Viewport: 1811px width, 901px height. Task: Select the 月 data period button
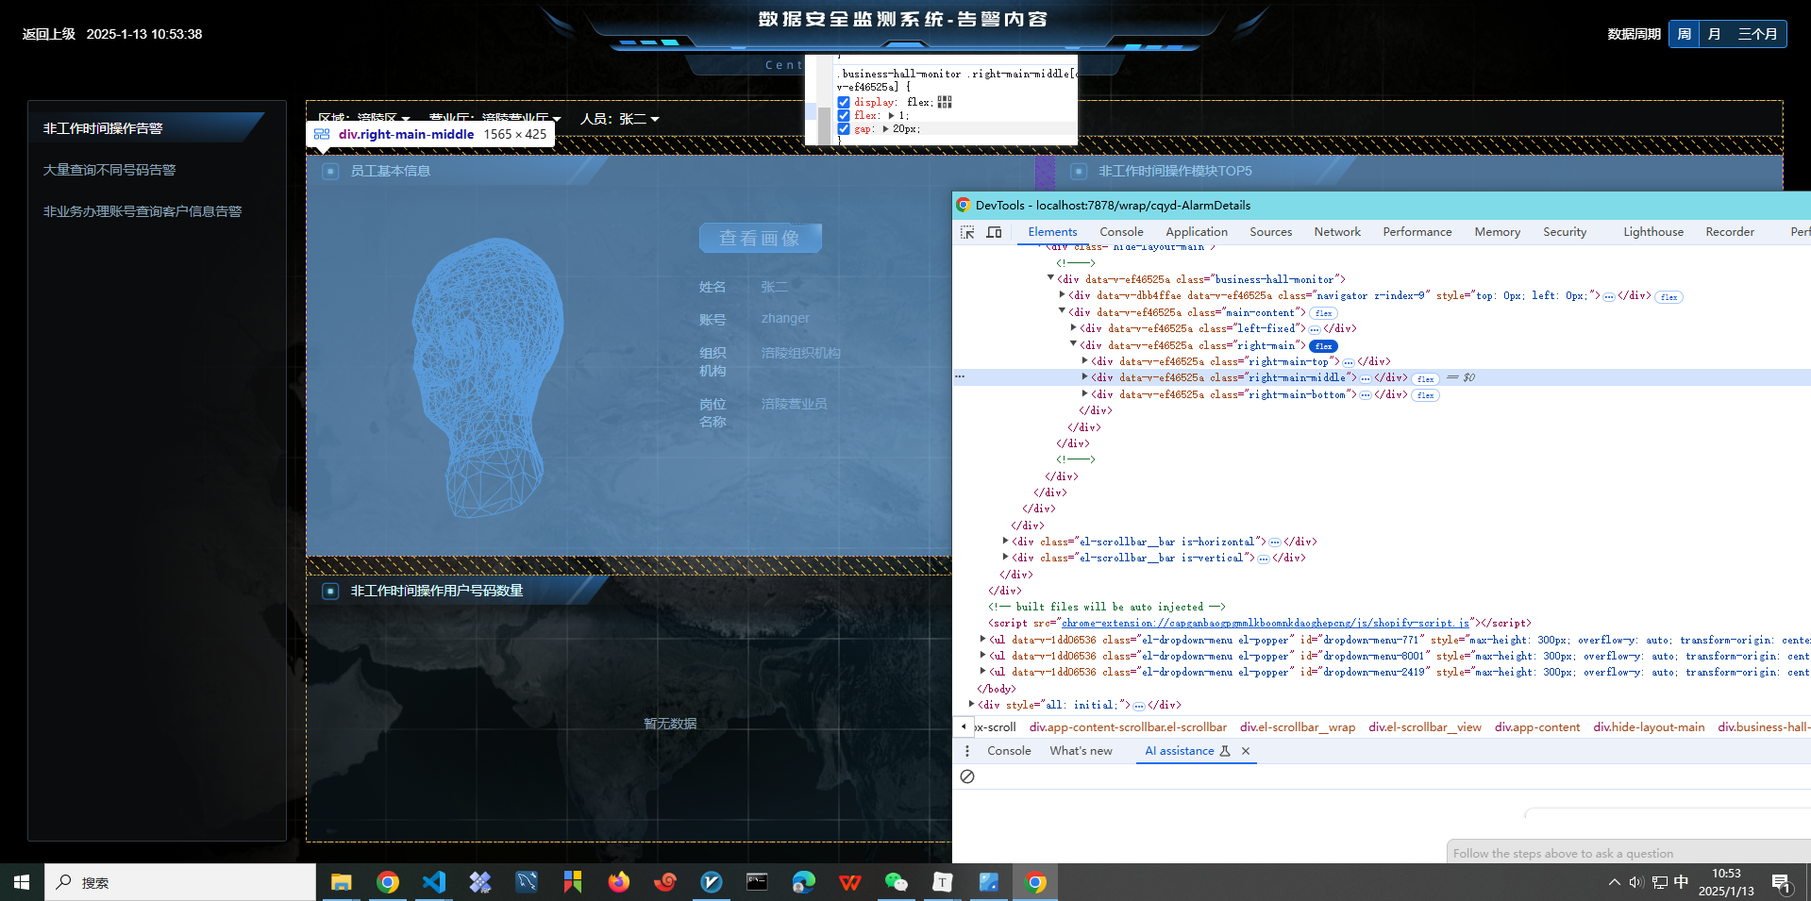[x=1715, y=34]
